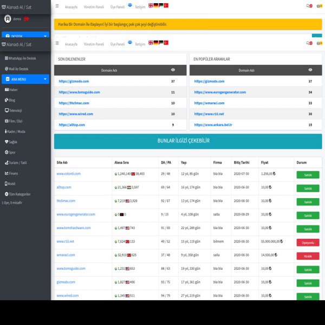Click Alanadı Al / Sat logo beside topmost header
The image size is (325, 325).
point(16,7)
